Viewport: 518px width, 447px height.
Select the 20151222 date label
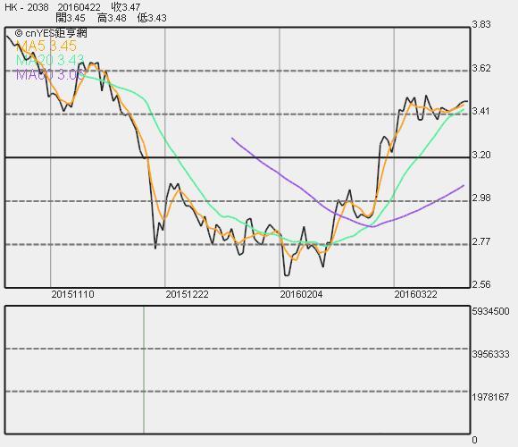187,294
